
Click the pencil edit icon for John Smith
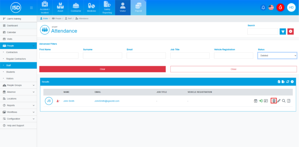tap(279, 101)
